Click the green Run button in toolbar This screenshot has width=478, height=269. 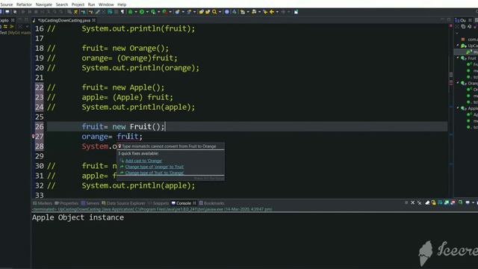(x=142, y=12)
